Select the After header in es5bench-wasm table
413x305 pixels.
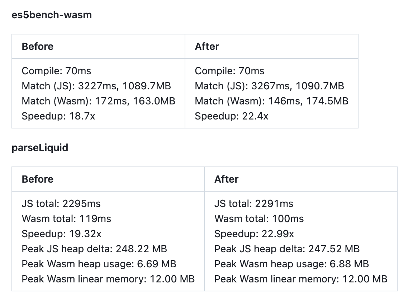point(207,47)
